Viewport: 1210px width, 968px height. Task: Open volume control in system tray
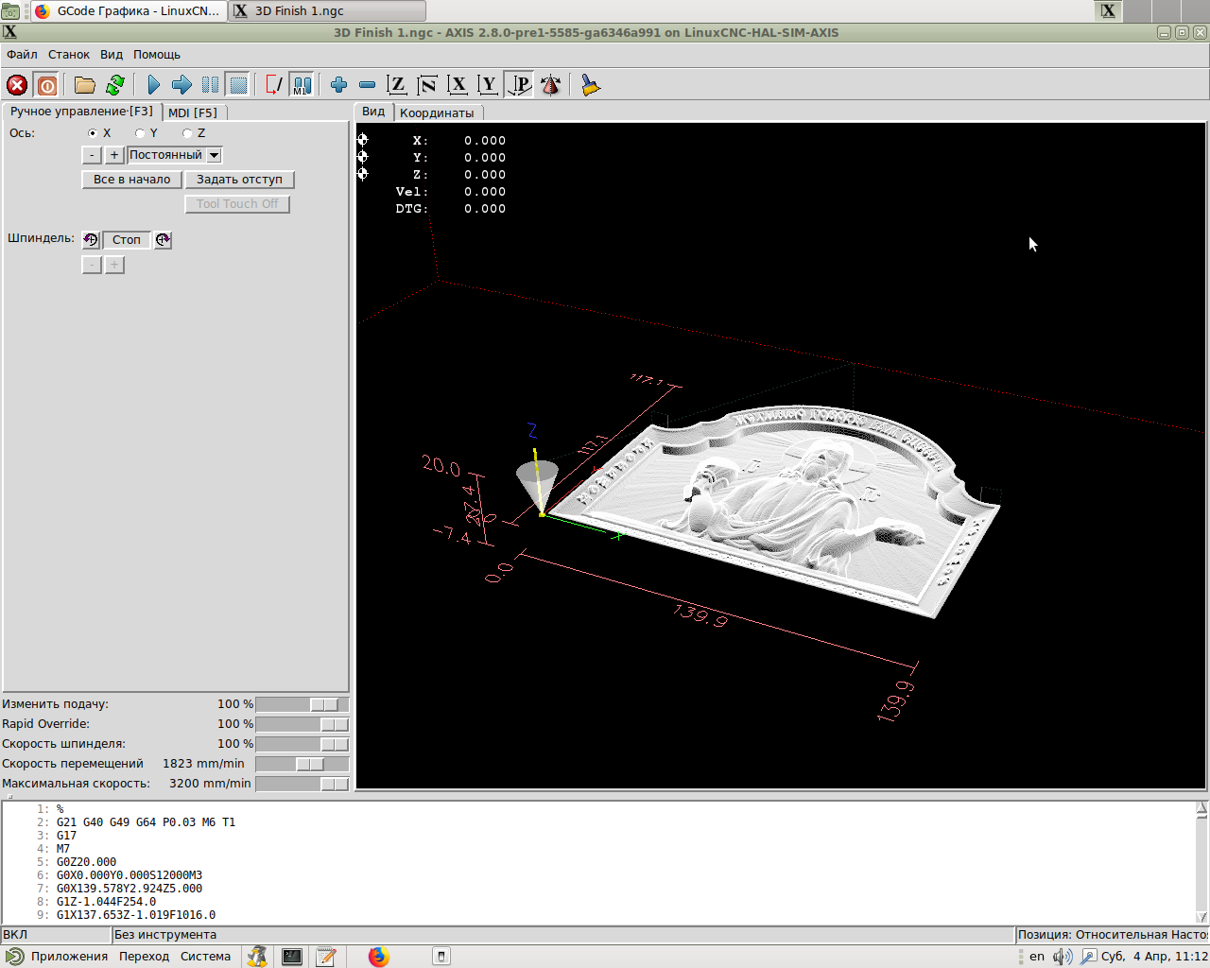pos(1063,957)
